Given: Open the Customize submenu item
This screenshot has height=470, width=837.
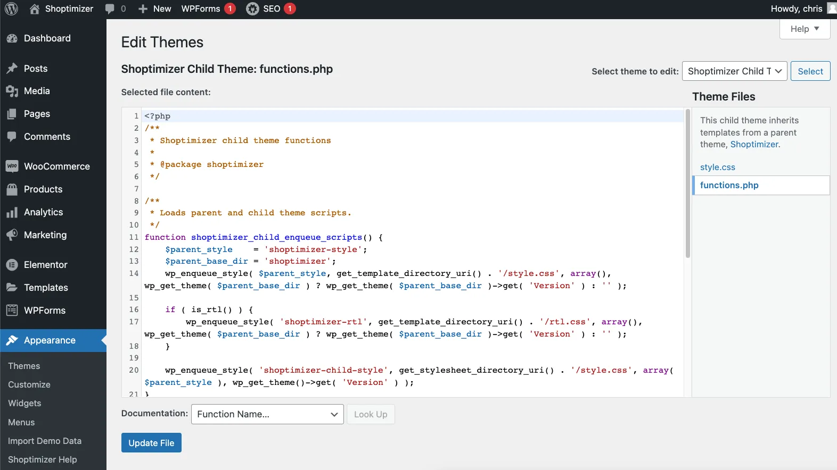Looking at the screenshot, I should click(x=29, y=384).
